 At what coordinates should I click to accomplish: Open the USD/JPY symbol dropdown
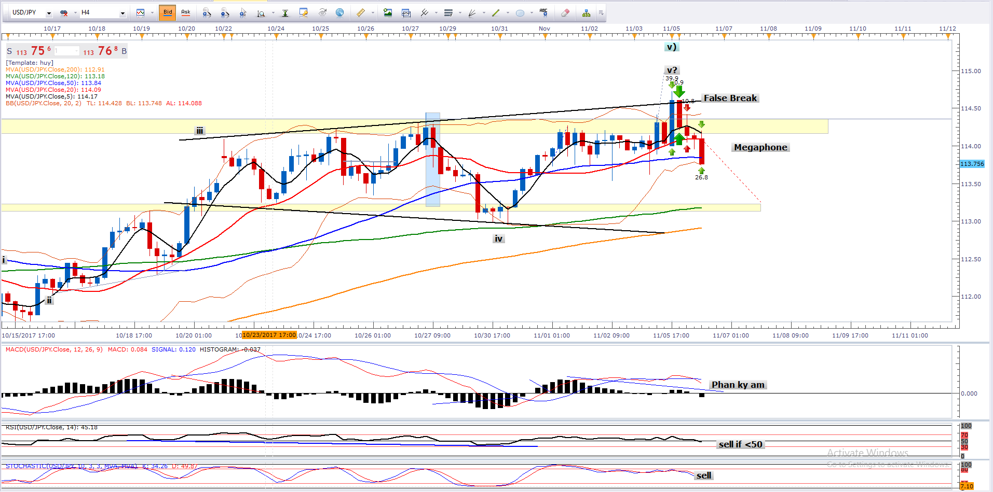[49, 13]
